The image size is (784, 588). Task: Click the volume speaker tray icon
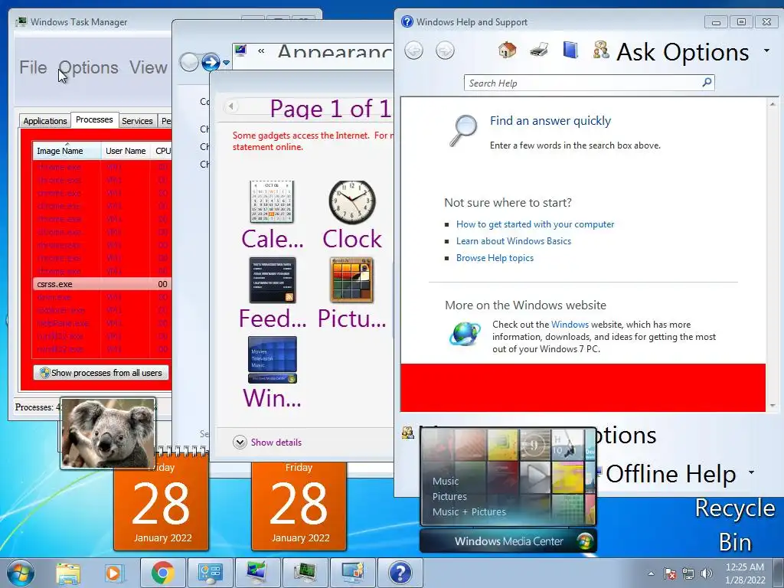coord(706,573)
